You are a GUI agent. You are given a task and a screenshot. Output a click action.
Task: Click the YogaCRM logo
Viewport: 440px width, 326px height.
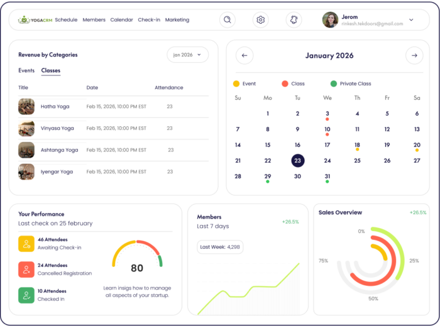click(35, 20)
